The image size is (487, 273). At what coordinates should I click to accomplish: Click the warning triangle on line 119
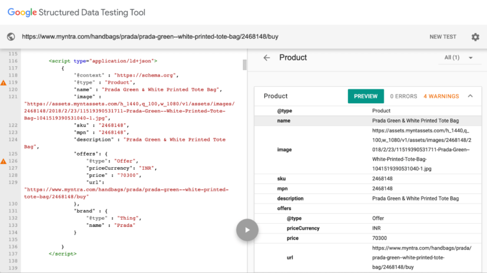pyautogui.click(x=3, y=82)
